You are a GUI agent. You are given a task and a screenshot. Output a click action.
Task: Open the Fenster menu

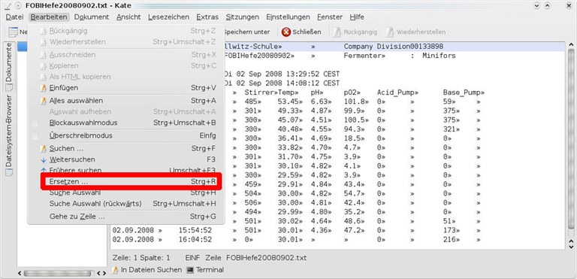(x=330, y=17)
